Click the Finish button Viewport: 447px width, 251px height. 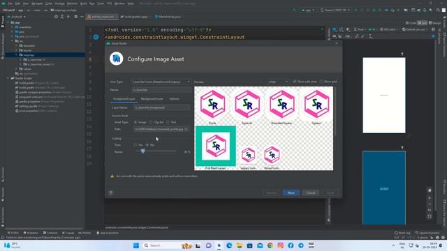click(330, 192)
